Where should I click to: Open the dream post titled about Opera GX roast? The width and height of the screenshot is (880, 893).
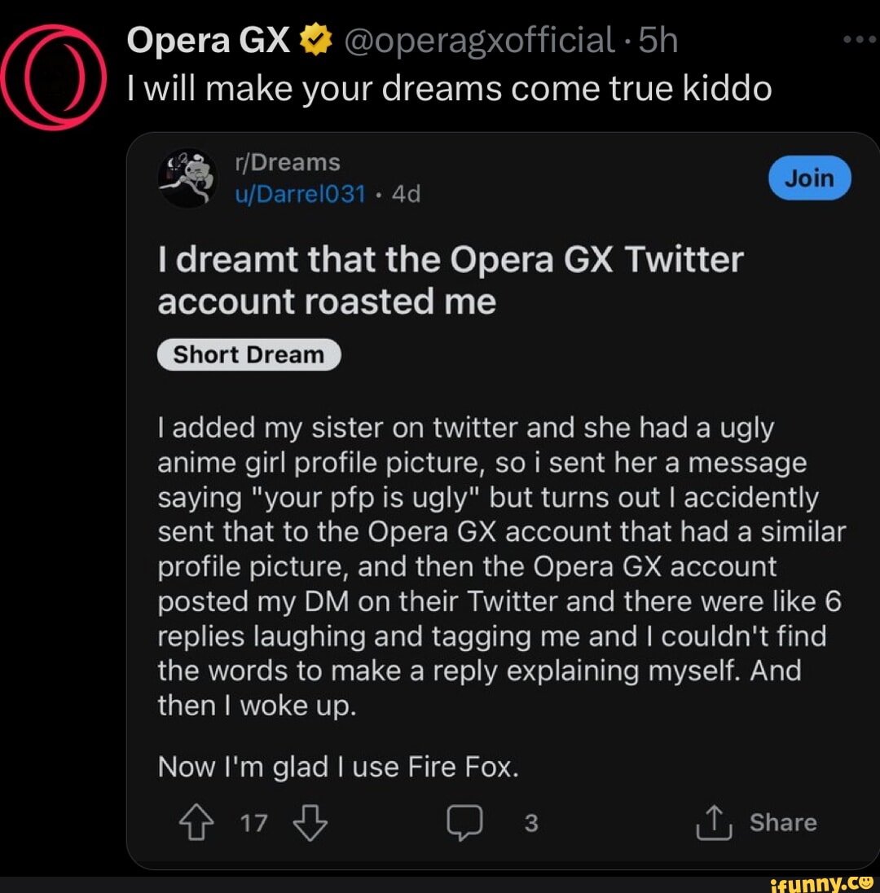pos(451,280)
